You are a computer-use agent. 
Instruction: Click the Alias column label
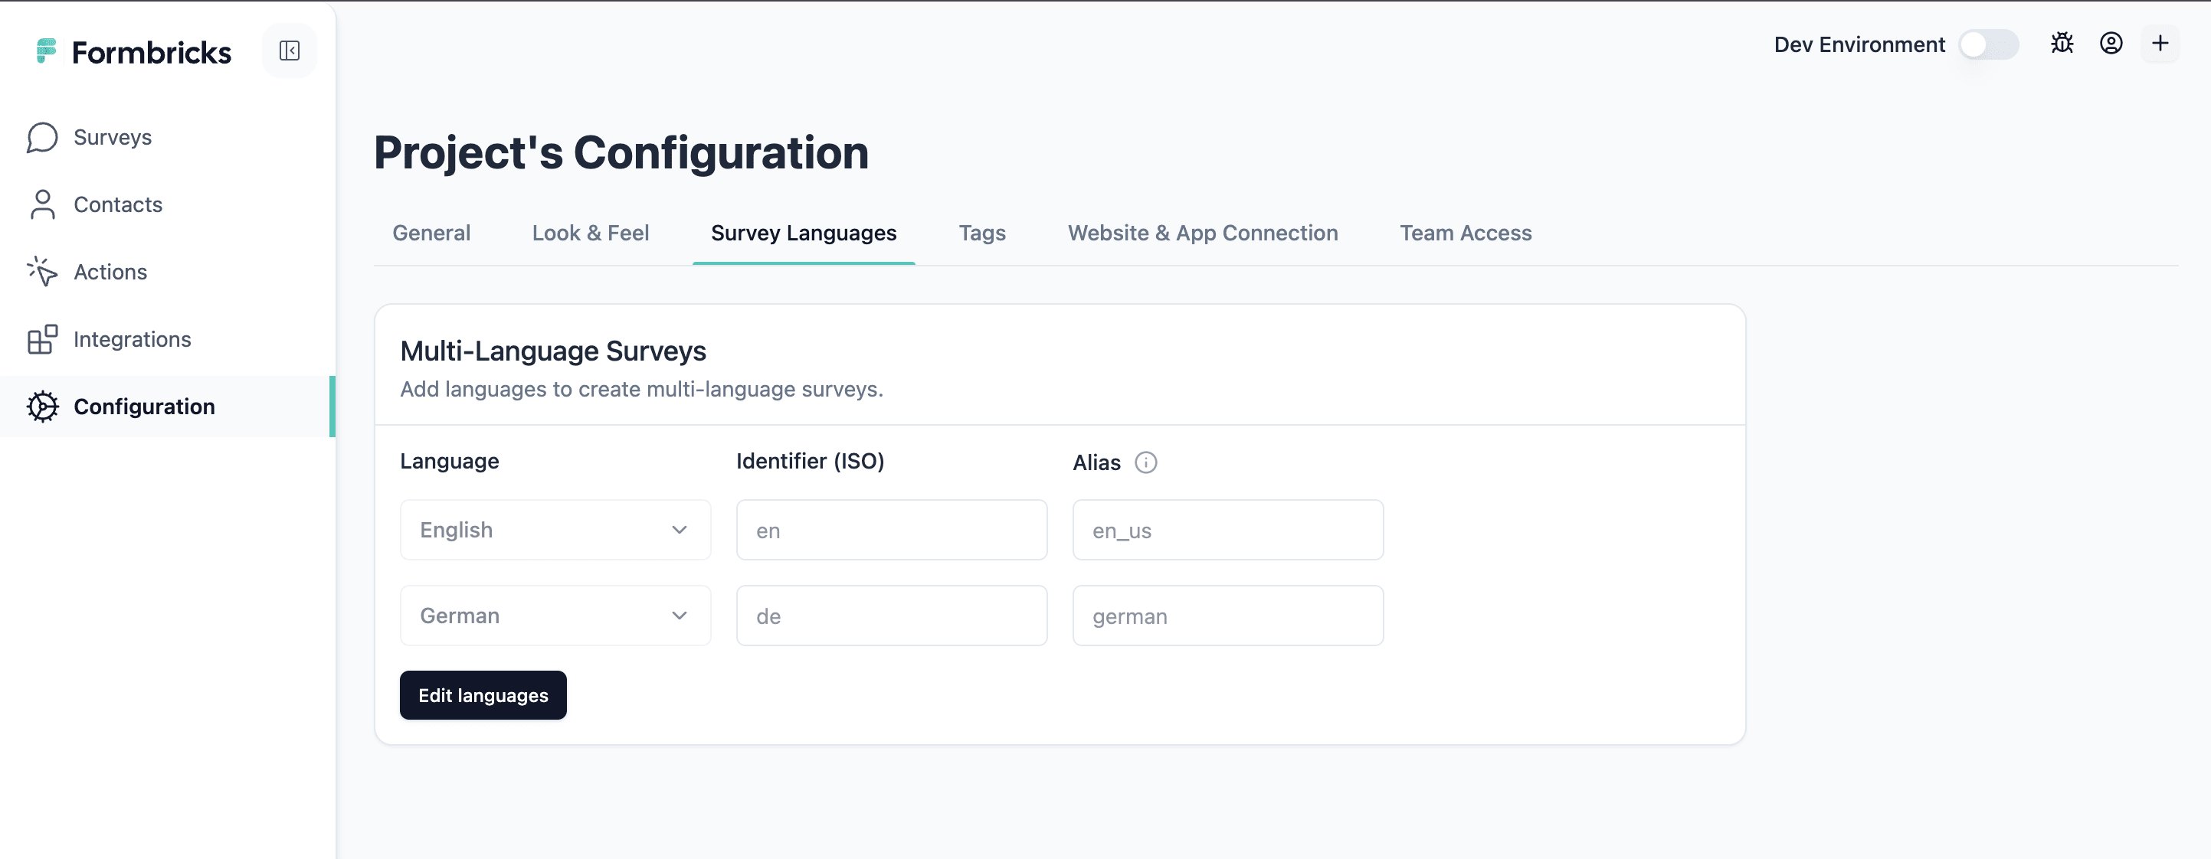(x=1096, y=462)
